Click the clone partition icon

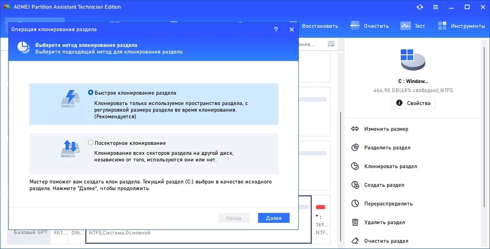click(355, 166)
